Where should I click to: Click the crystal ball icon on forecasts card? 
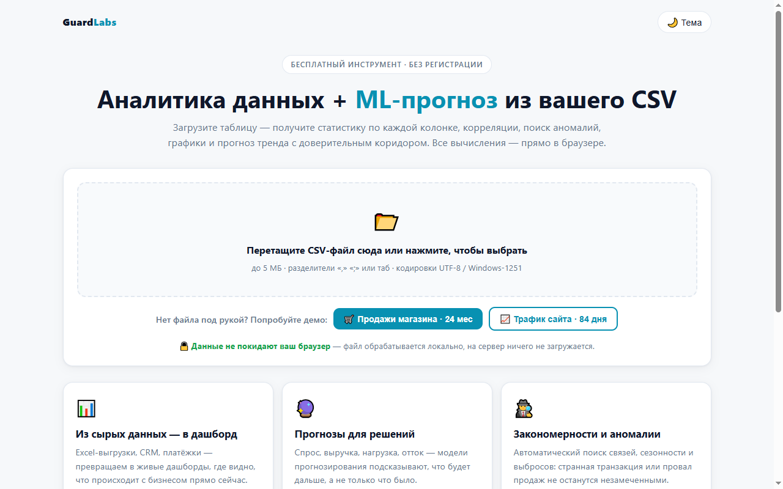point(305,408)
